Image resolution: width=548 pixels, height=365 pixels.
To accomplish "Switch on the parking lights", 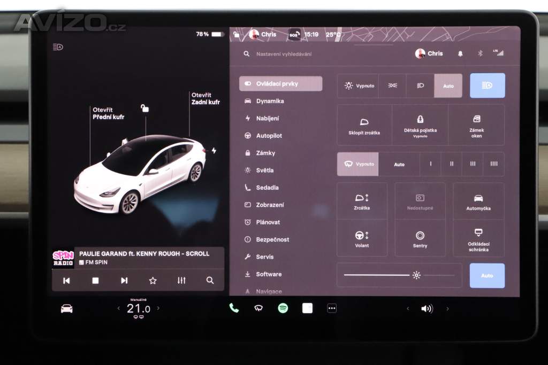I will pos(392,86).
